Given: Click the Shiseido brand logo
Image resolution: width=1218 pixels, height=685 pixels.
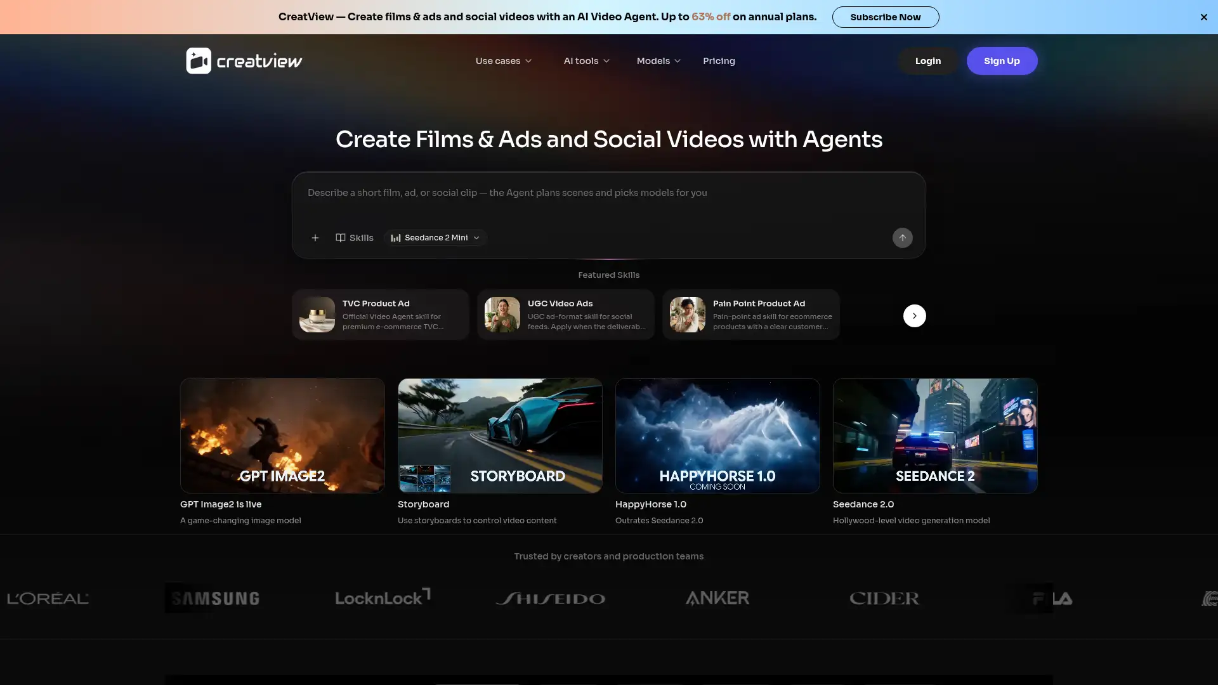Looking at the screenshot, I should tap(551, 598).
